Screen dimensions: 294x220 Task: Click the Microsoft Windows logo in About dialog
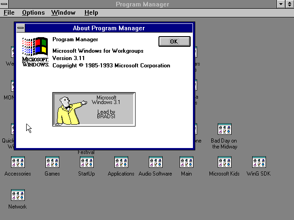point(35,52)
